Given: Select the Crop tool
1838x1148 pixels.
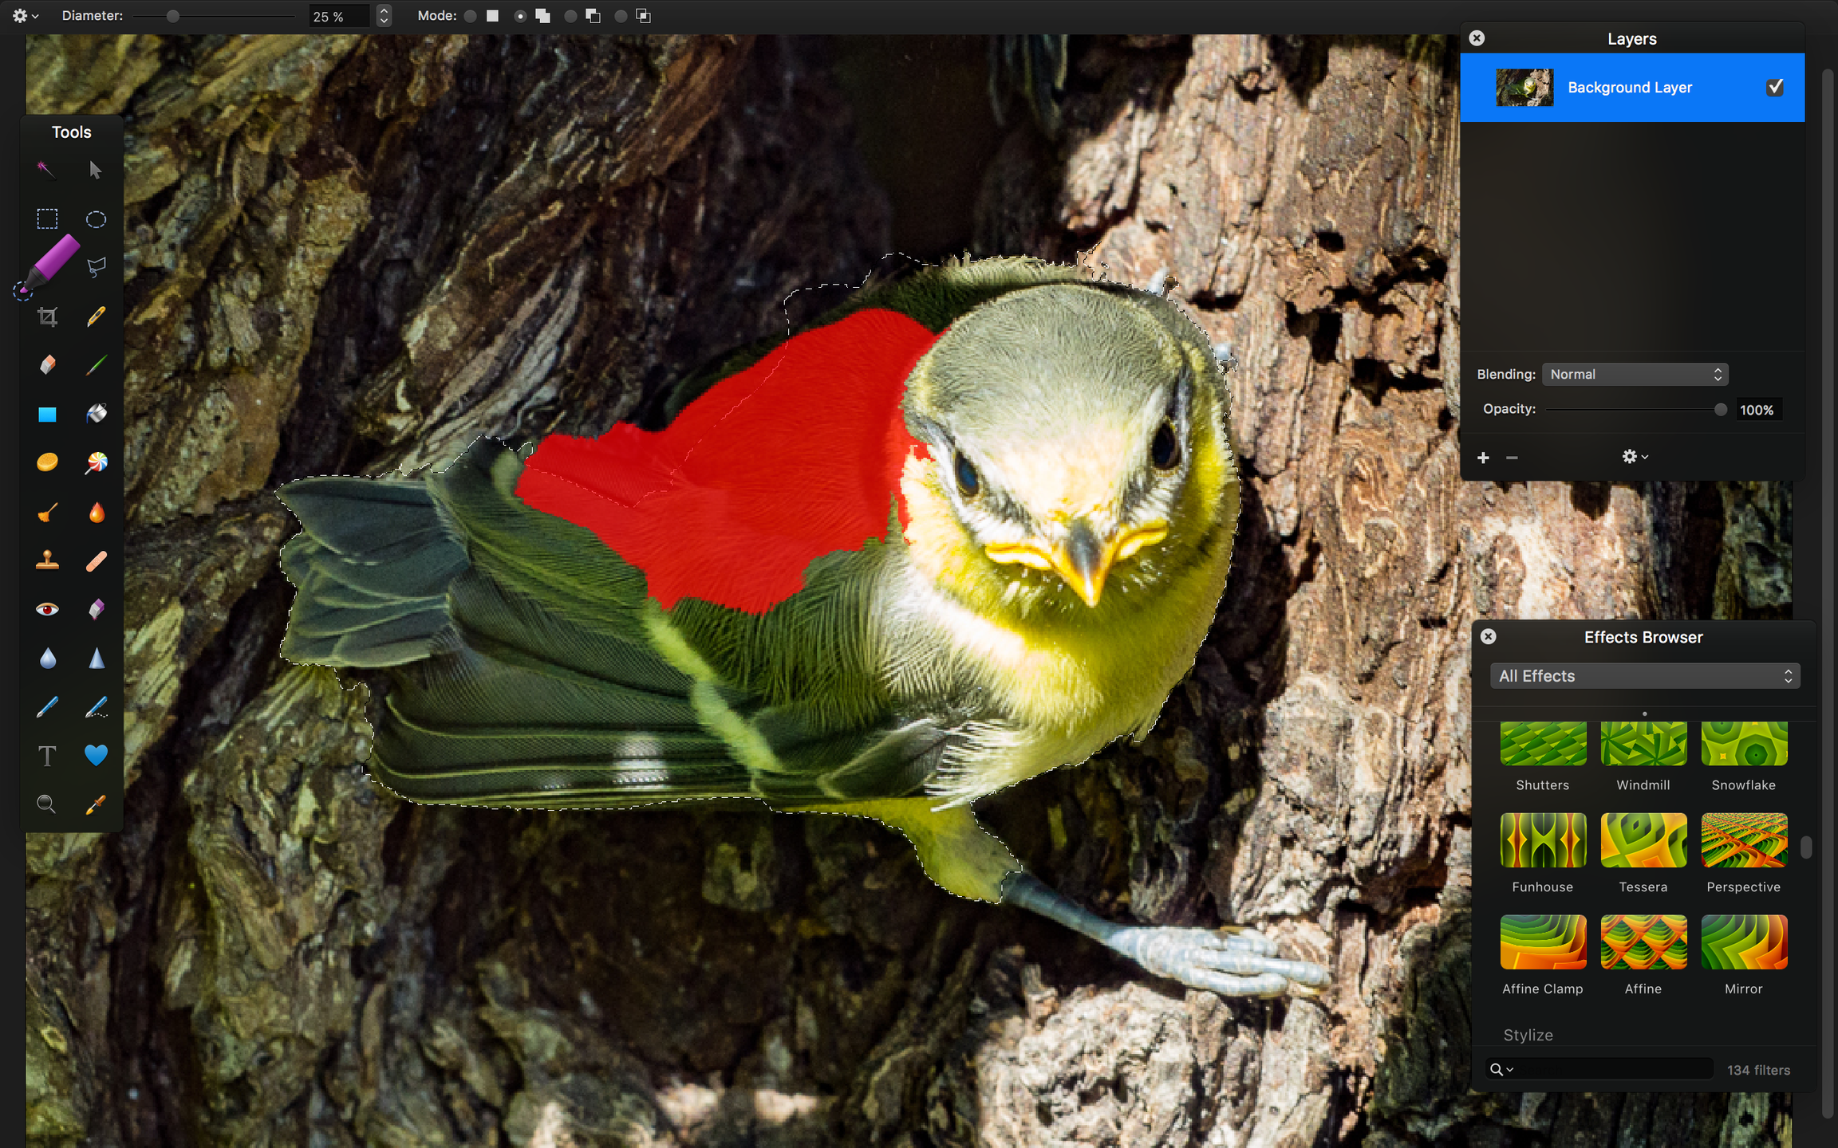Looking at the screenshot, I should (47, 317).
